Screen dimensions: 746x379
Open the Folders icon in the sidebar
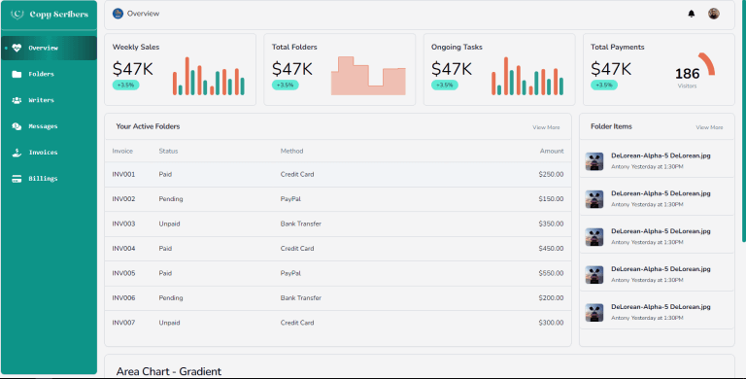point(17,74)
